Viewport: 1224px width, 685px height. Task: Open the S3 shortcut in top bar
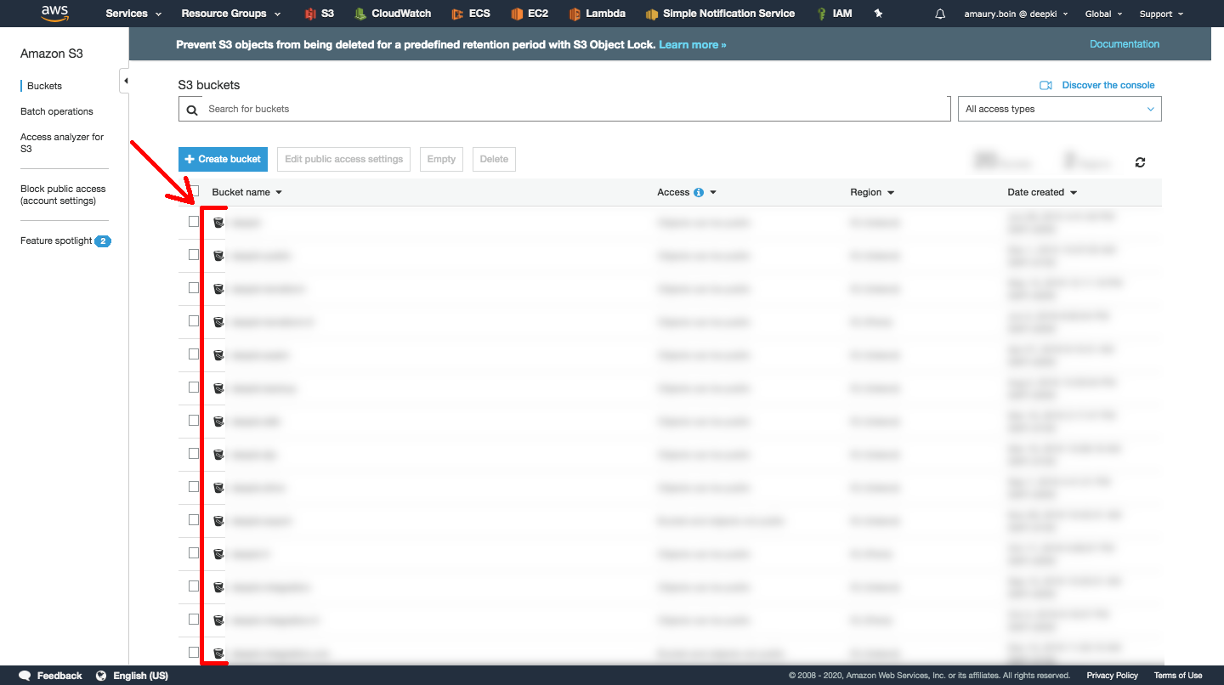click(x=319, y=14)
